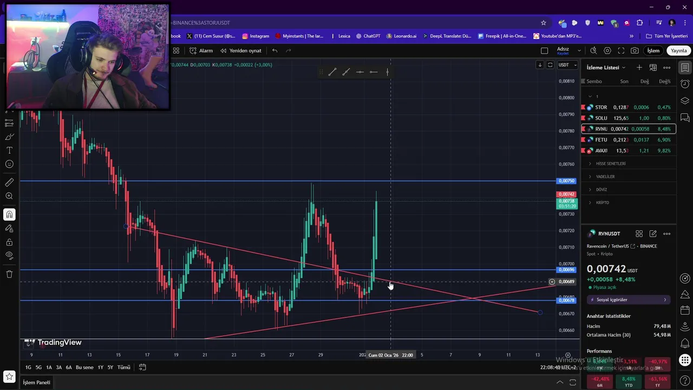Remove drawings with trash icon
Image resolution: width=693 pixels, height=390 pixels.
pos(9,274)
